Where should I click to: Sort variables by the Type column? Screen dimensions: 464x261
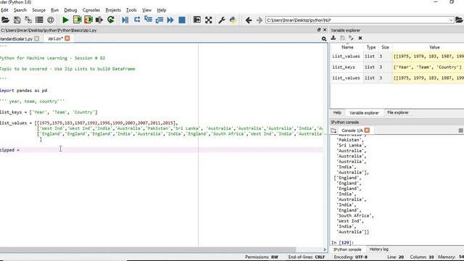click(370, 47)
